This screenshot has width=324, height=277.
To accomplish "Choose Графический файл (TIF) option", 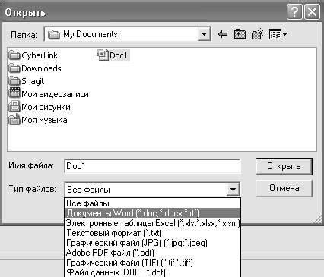I will pos(152,263).
